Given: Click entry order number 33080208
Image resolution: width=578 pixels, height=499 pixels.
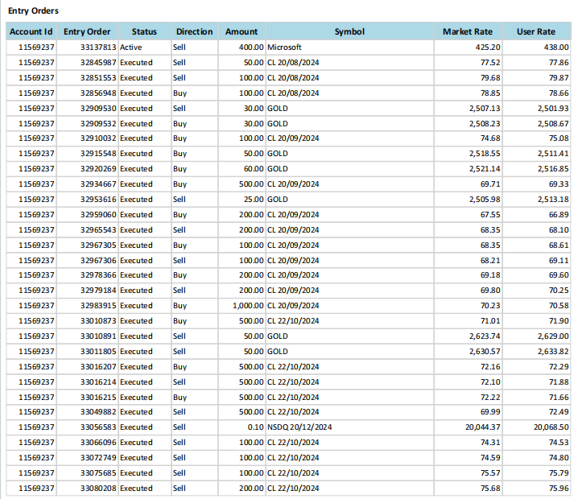Looking at the screenshot, I should [98, 489].
